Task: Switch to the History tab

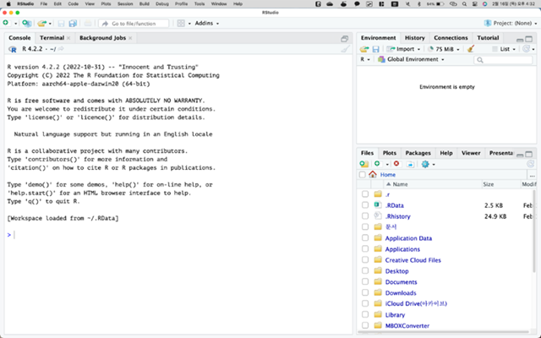Action: coord(415,38)
